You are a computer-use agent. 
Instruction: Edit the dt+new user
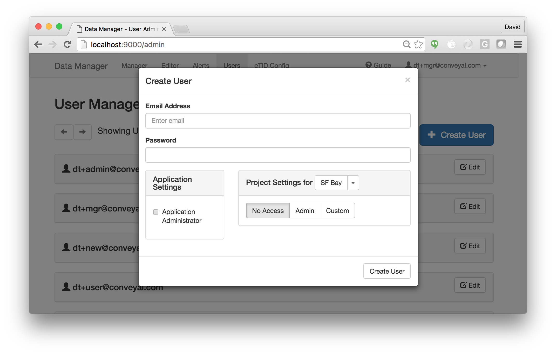[x=470, y=246]
